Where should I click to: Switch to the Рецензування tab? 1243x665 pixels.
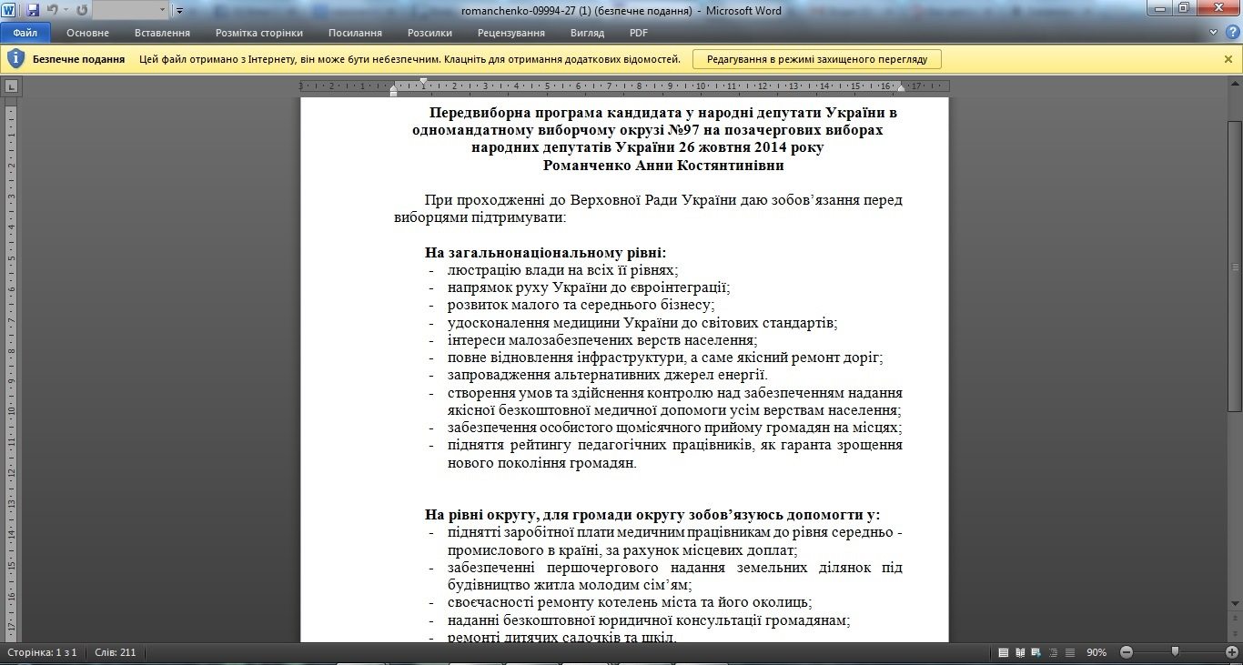tap(511, 33)
